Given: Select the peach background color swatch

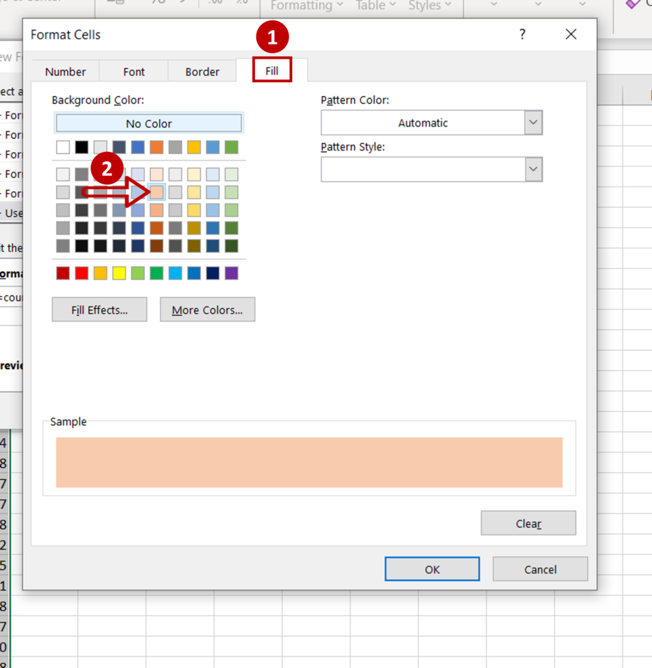Looking at the screenshot, I should 156,192.
